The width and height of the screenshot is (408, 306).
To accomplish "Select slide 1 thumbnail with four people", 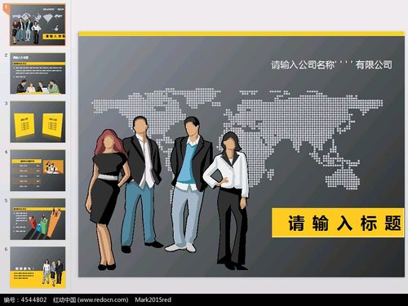I will (x=38, y=25).
